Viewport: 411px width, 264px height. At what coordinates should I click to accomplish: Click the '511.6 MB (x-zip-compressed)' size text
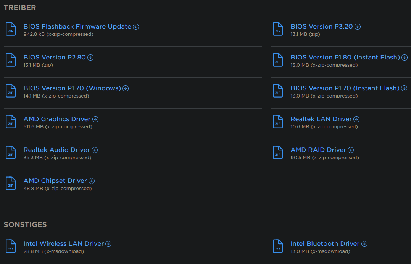(x=58, y=127)
